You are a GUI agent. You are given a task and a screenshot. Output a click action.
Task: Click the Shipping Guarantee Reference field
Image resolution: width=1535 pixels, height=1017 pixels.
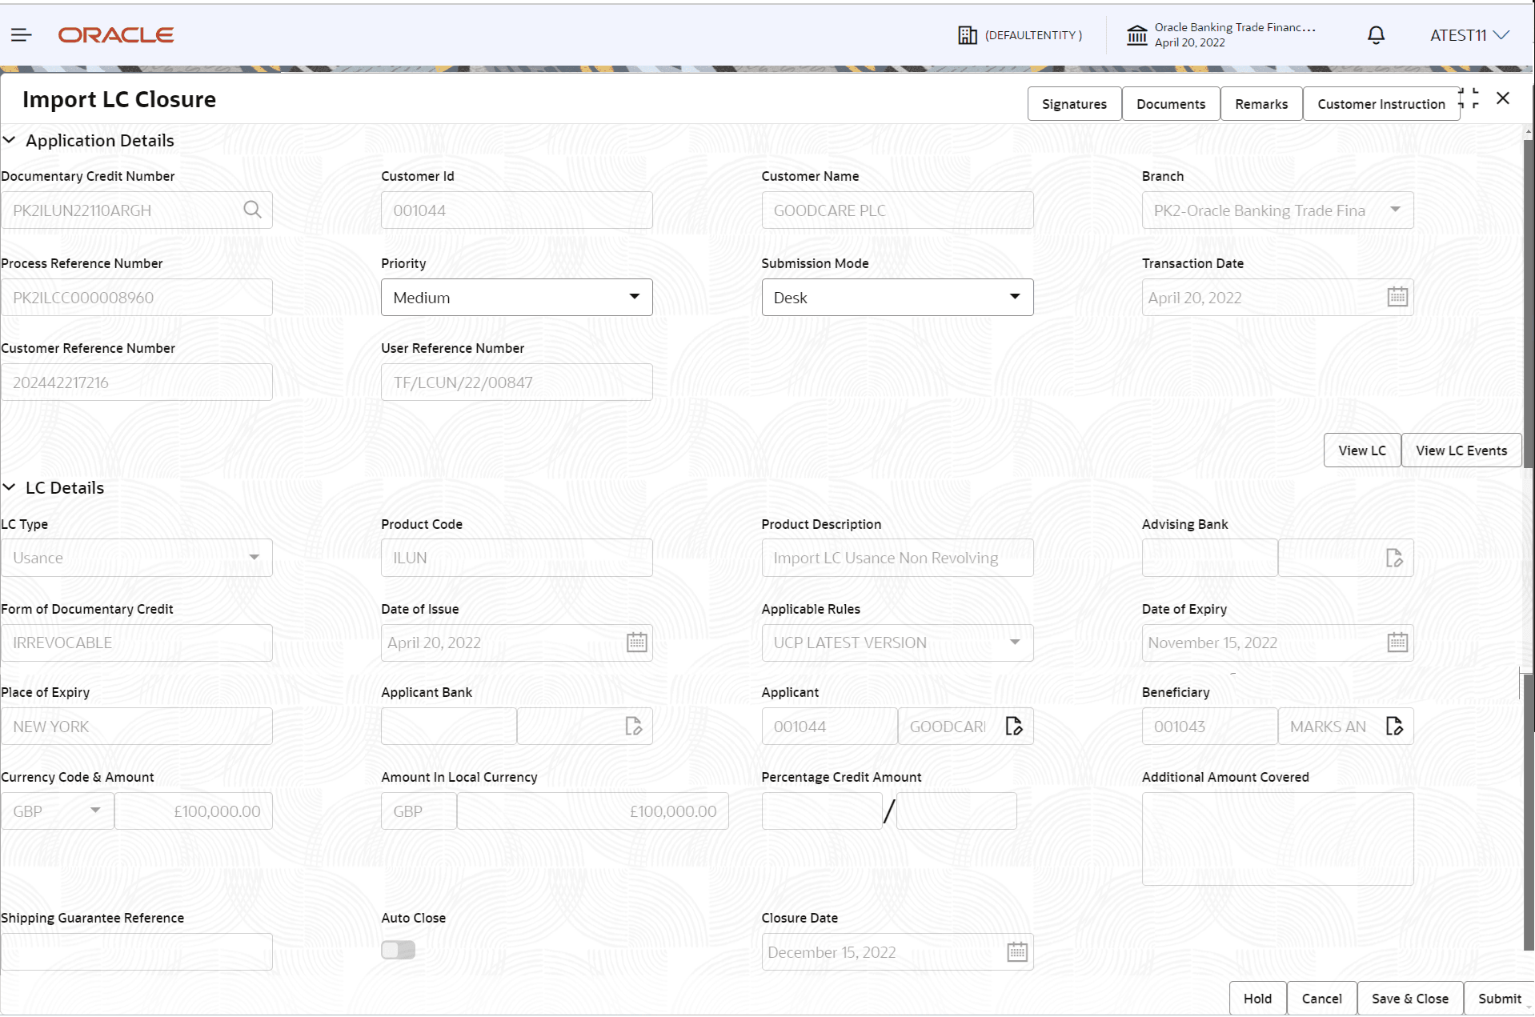[x=136, y=951]
